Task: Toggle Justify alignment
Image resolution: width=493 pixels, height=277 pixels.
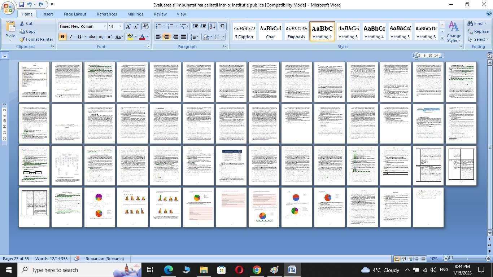Action: (x=183, y=37)
